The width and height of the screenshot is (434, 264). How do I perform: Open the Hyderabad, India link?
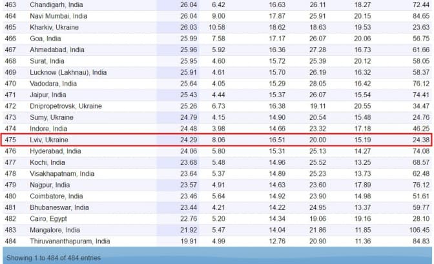pos(56,151)
